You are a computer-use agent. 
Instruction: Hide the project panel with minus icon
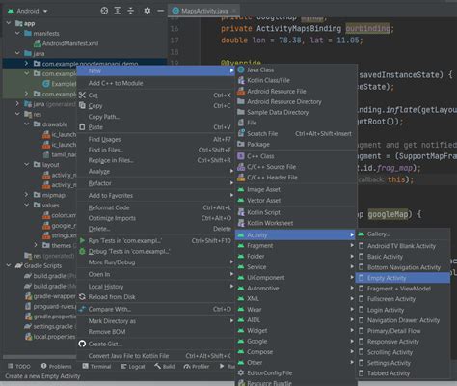point(160,11)
